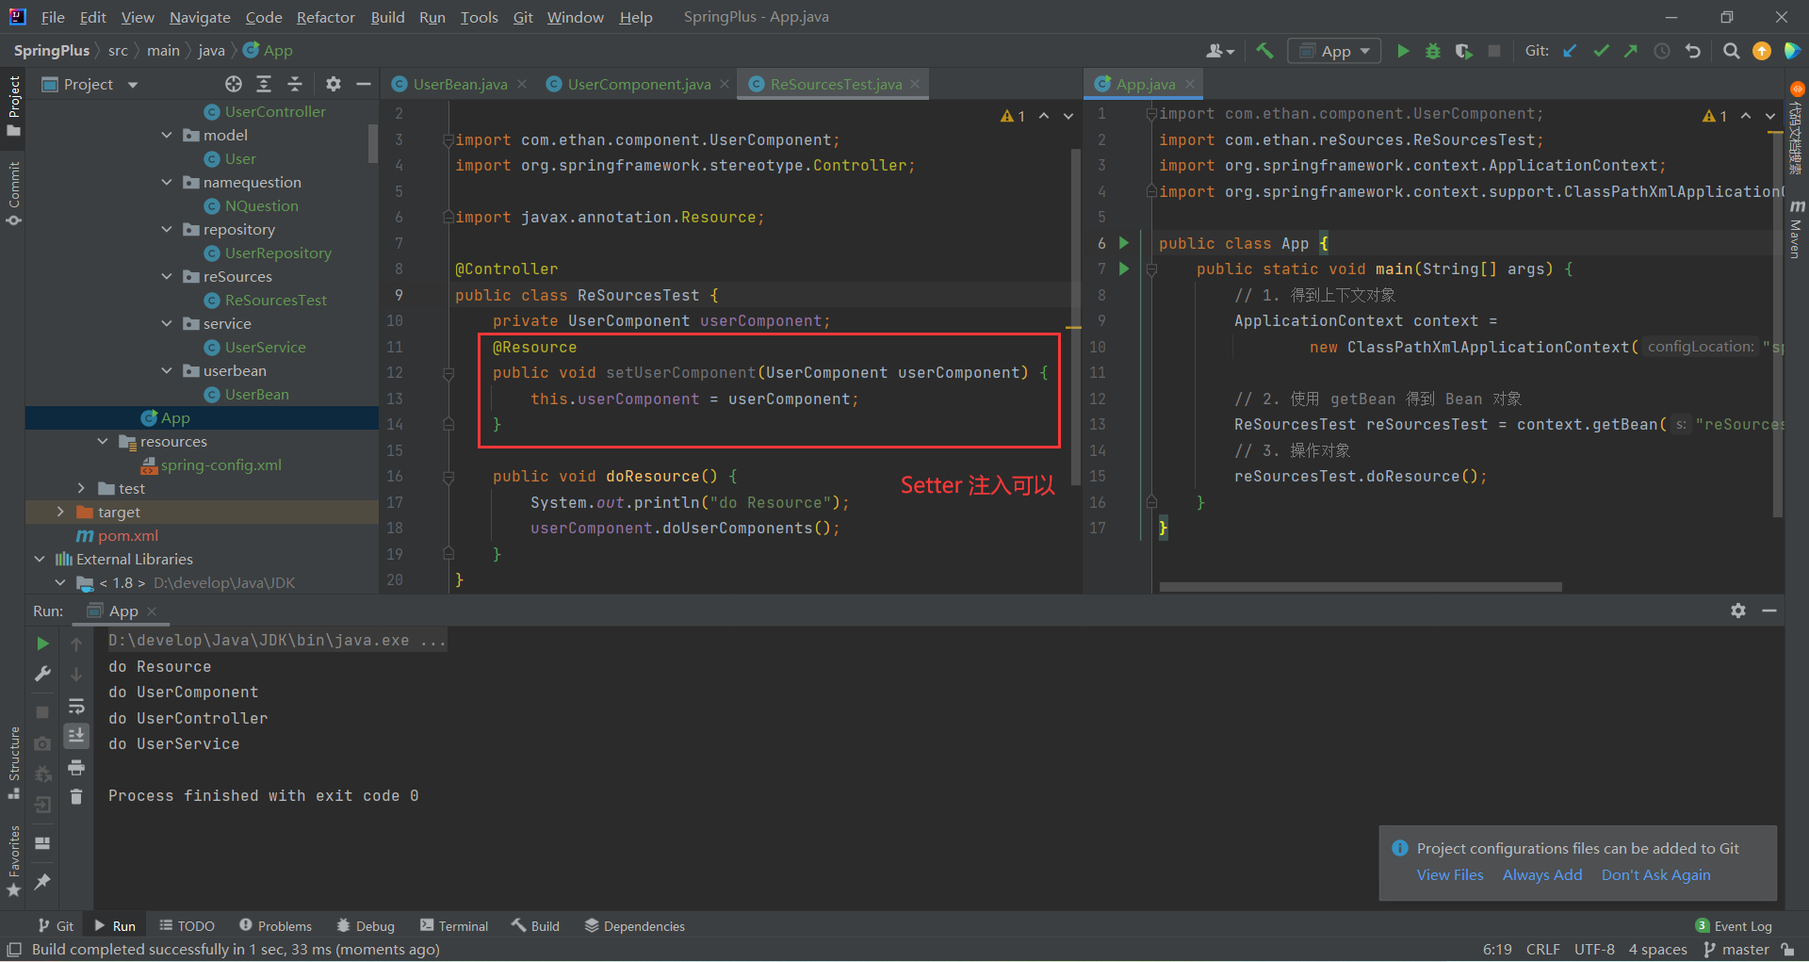Switch to UserComponent.java tab

tap(639, 84)
